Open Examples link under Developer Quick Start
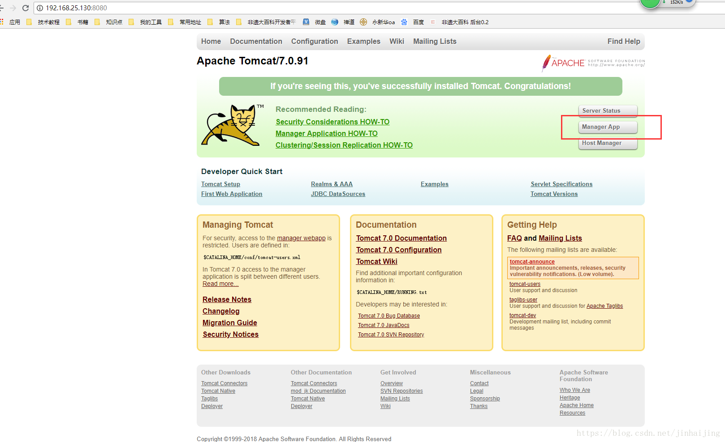The image size is (725, 442). tap(435, 184)
